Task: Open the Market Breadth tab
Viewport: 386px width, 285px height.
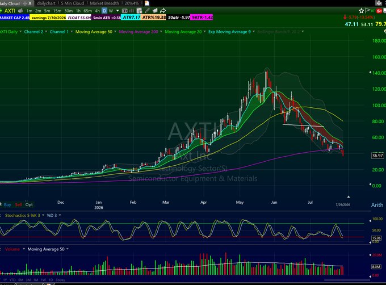Action: tap(104, 3)
